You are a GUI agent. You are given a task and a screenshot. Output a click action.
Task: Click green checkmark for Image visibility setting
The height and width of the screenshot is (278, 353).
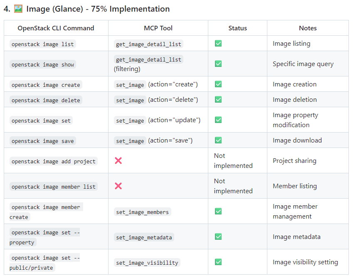pos(218,262)
